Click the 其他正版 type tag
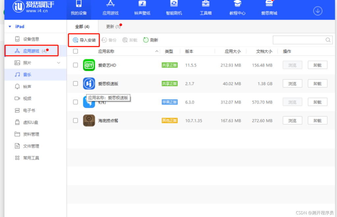This screenshot has width=337, height=217. click(x=169, y=120)
